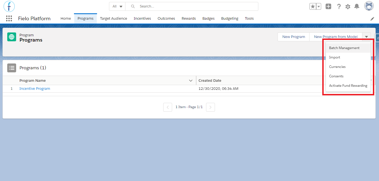The width and height of the screenshot is (379, 181).
Task: Open the Home tab
Action: (66, 19)
